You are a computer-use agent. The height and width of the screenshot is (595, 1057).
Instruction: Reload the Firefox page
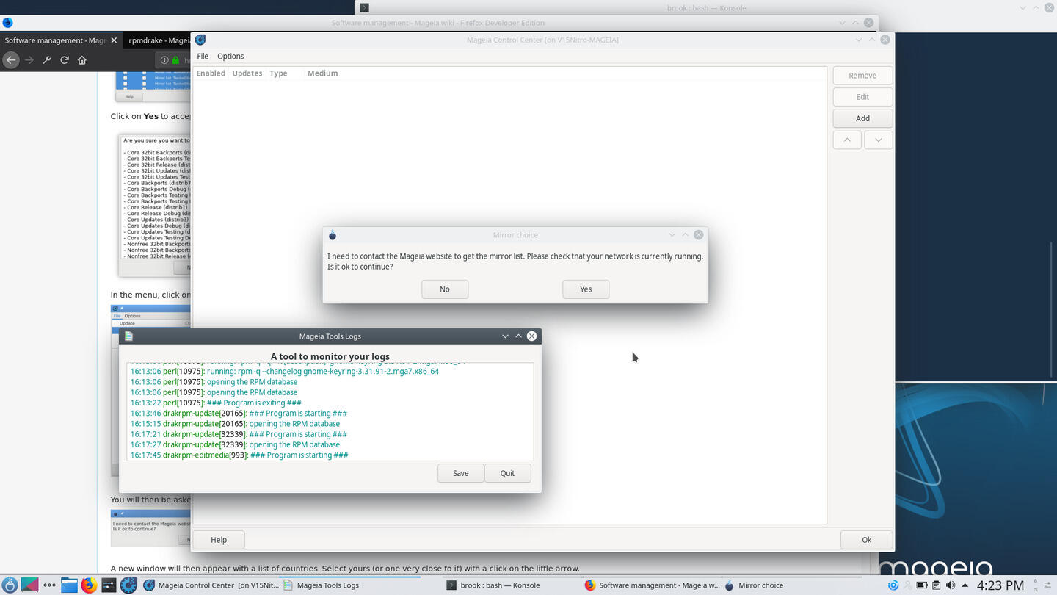pos(65,60)
